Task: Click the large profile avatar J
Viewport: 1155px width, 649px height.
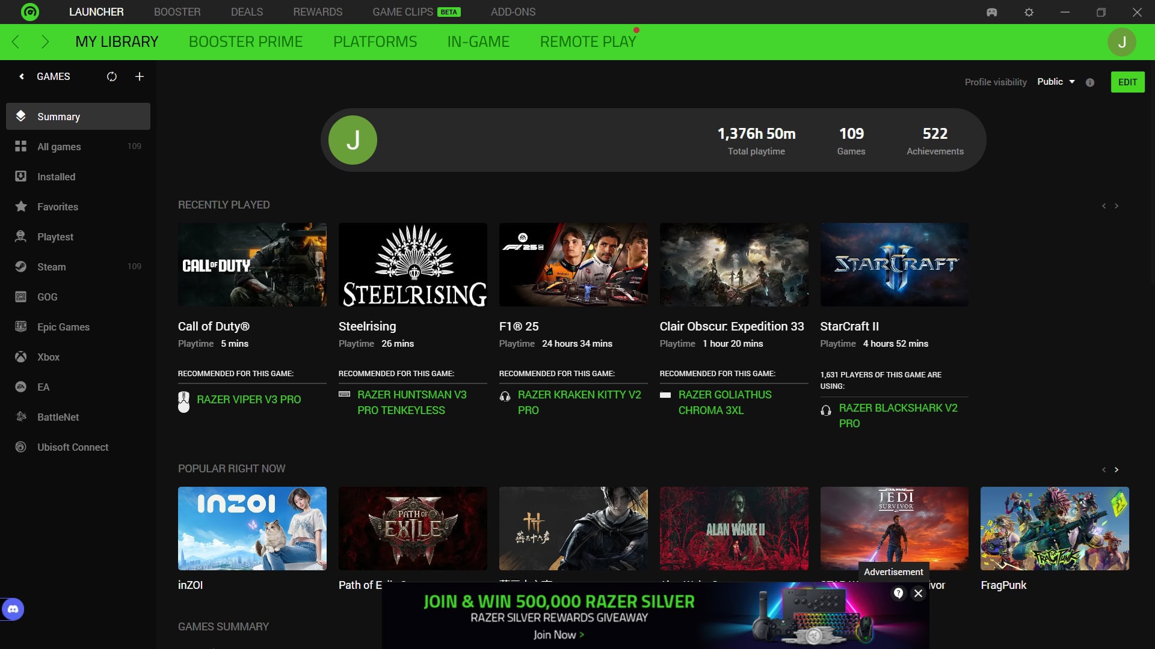Action: tap(353, 140)
